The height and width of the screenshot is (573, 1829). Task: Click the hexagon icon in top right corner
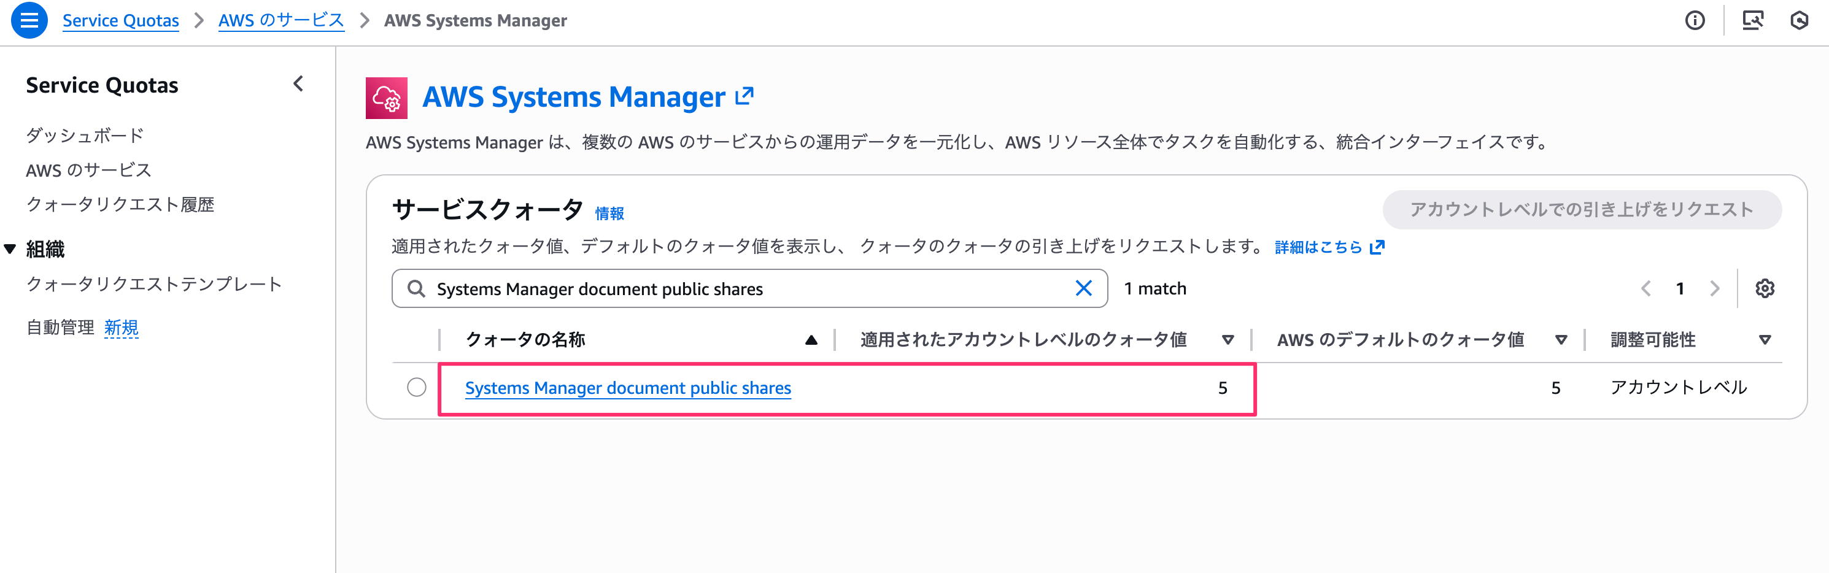[x=1798, y=21]
